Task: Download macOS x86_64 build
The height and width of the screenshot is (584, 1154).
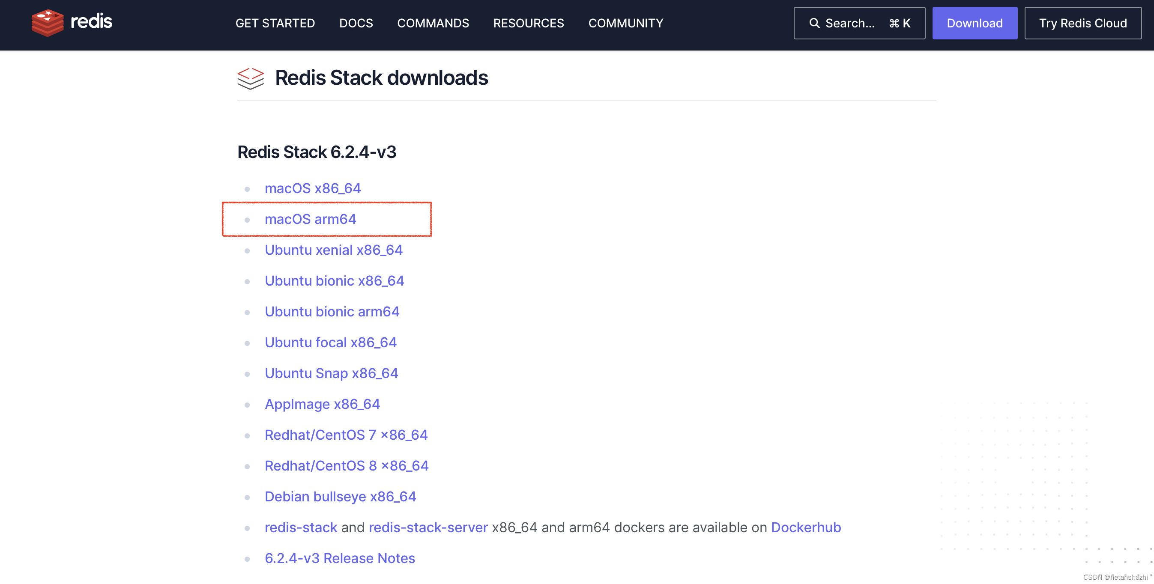Action: point(313,188)
